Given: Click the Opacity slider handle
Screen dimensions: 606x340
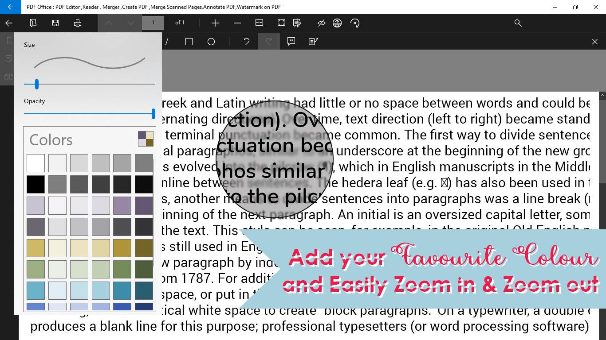Looking at the screenshot, I should (153, 114).
